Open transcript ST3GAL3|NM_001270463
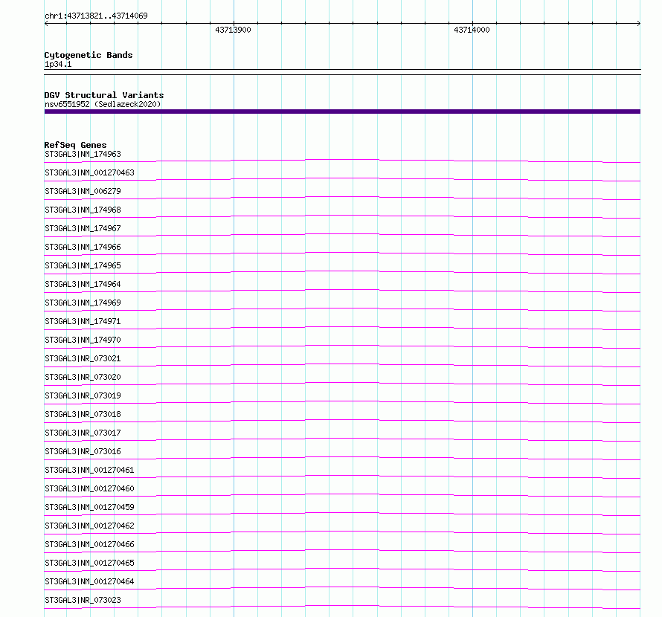662x617 pixels. (89, 172)
